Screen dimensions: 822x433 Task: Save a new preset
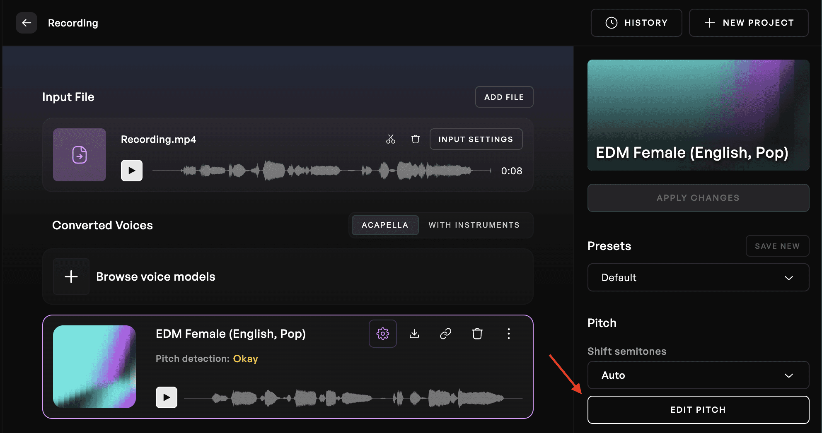pos(778,246)
